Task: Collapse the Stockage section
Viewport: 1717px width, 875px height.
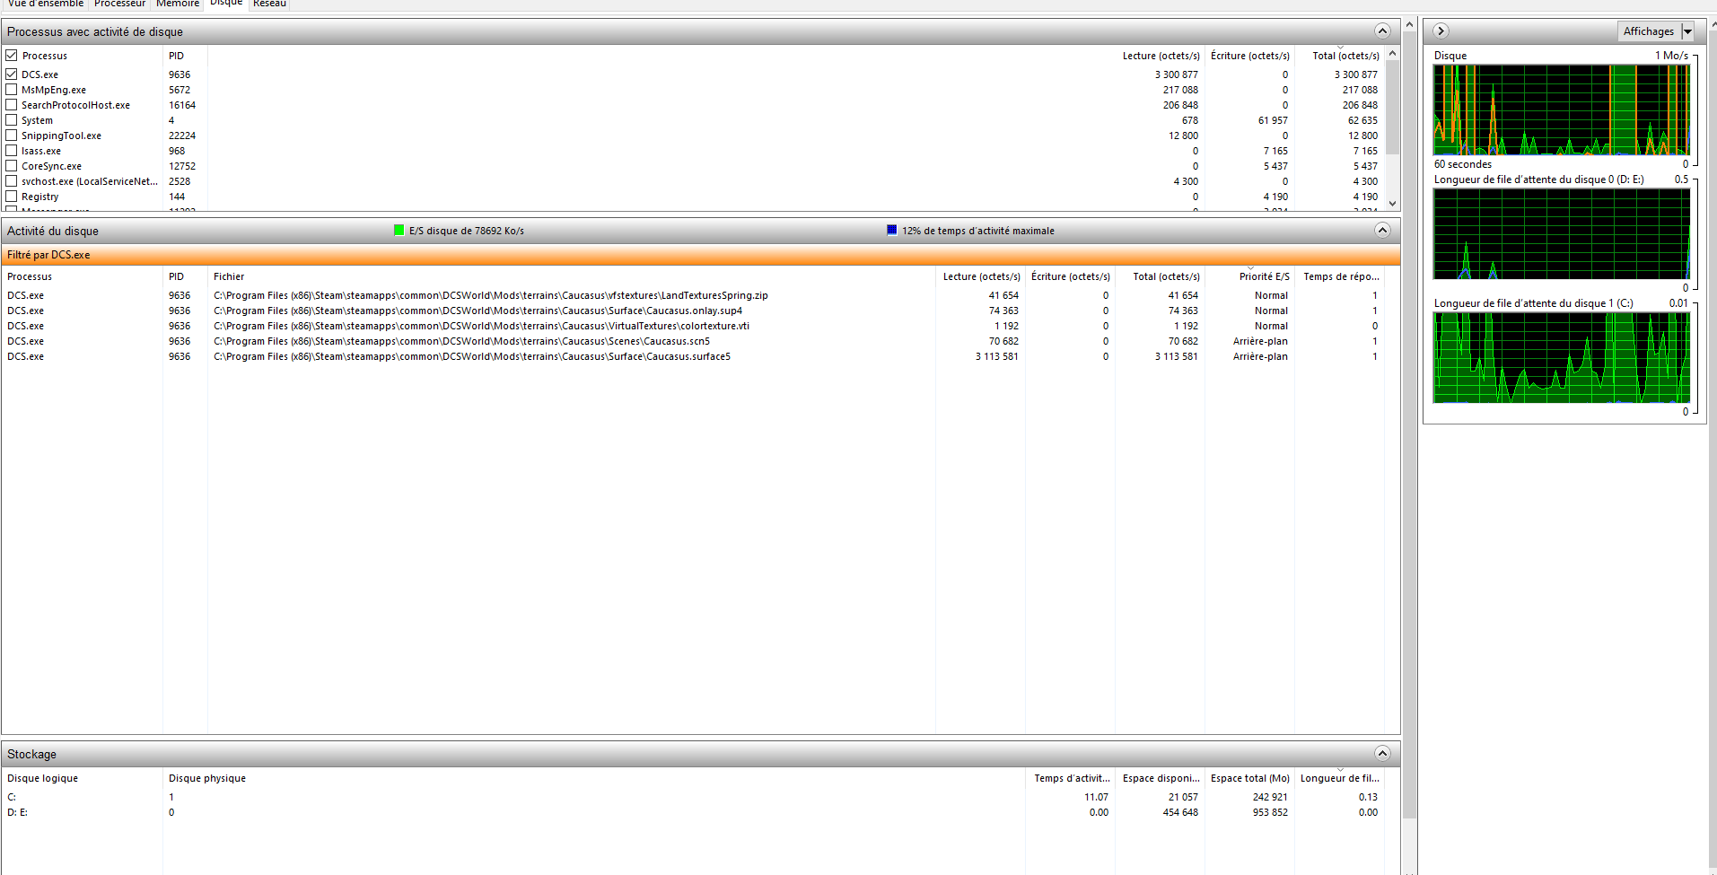Action: point(1382,754)
